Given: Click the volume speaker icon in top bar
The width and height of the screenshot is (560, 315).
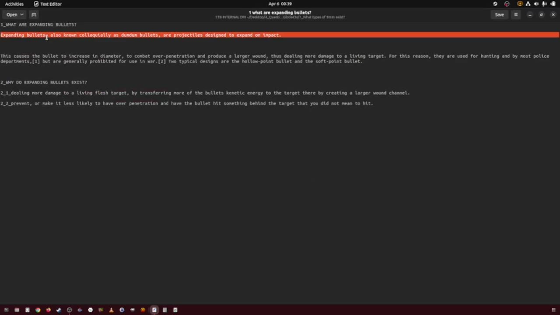Looking at the screenshot, I should point(536,4).
